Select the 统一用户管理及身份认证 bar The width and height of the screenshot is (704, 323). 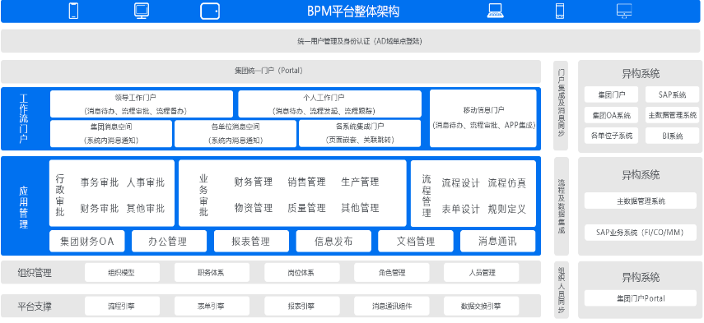[x=352, y=41]
